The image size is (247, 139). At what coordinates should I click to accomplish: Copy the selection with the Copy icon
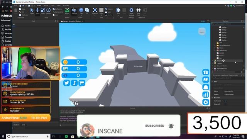[x=20, y=9]
